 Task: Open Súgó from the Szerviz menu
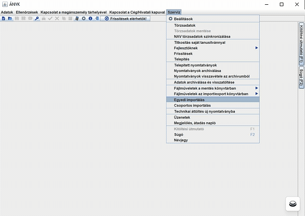213,135
